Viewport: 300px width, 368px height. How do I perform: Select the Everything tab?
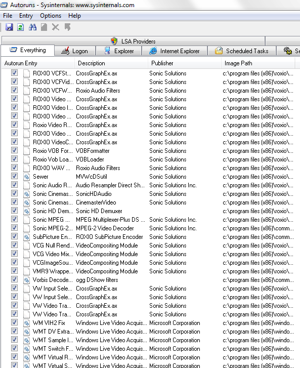coord(28,50)
